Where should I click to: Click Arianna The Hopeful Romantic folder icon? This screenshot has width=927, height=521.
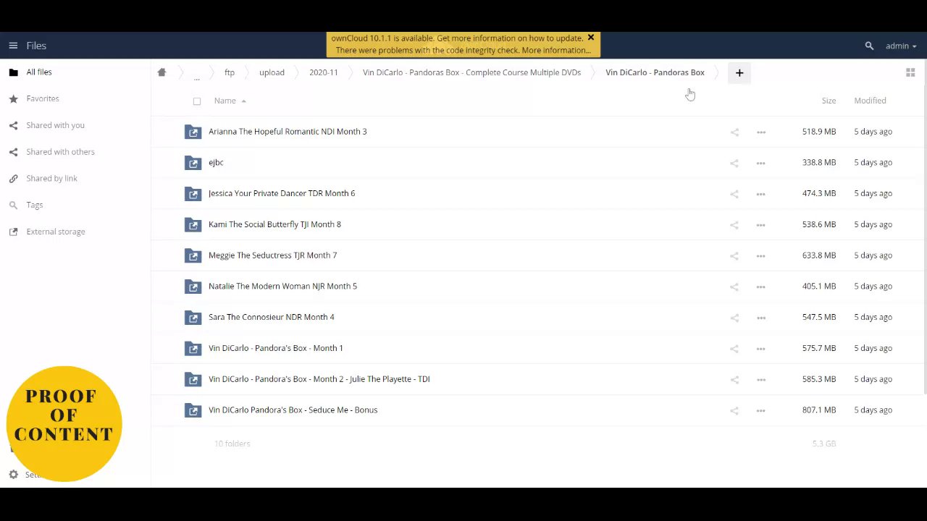point(193,132)
